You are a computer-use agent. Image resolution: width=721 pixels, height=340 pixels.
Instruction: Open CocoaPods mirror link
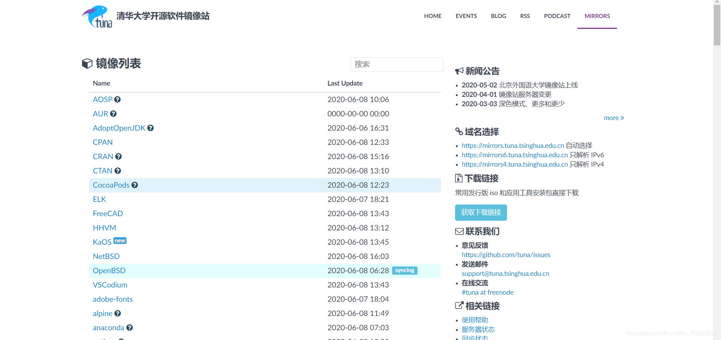[x=111, y=185]
